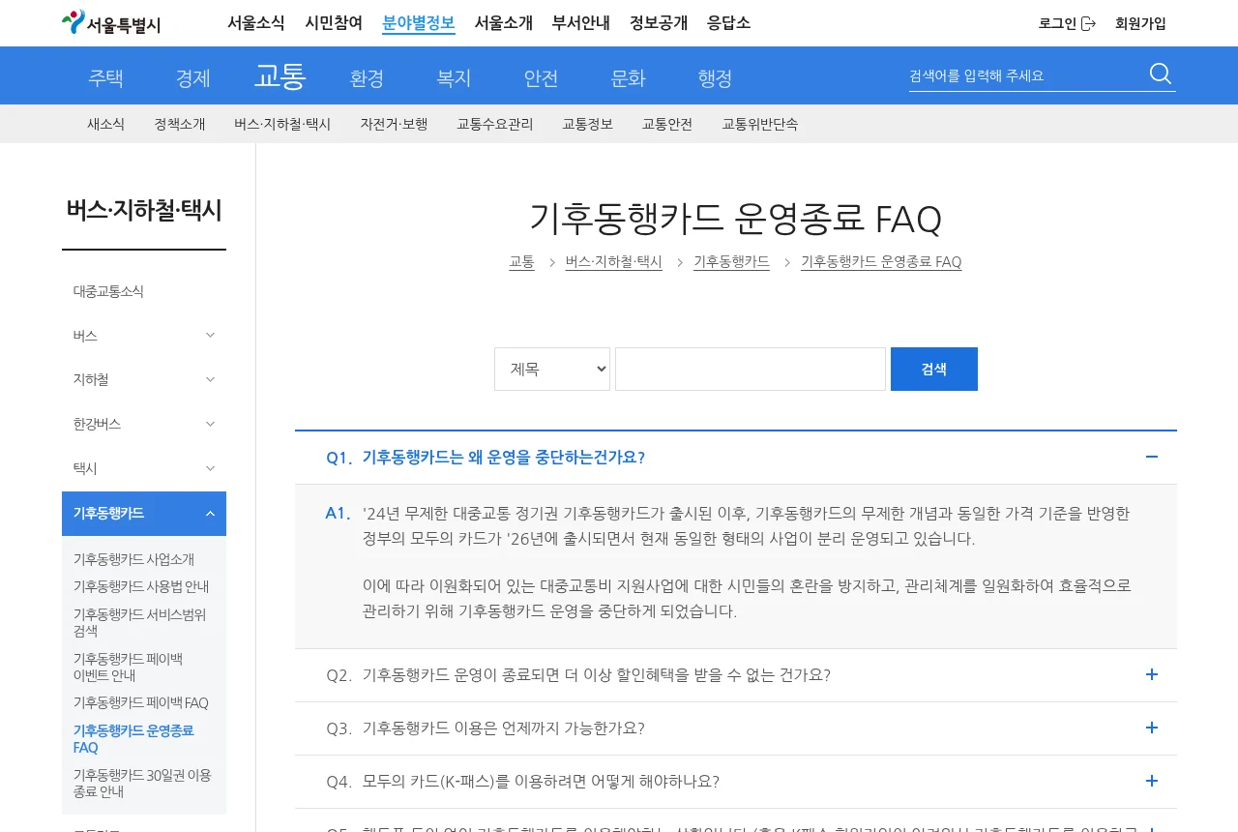The height and width of the screenshot is (832, 1238).
Task: Go to 자전거·보행 submenu
Action: click(x=394, y=124)
